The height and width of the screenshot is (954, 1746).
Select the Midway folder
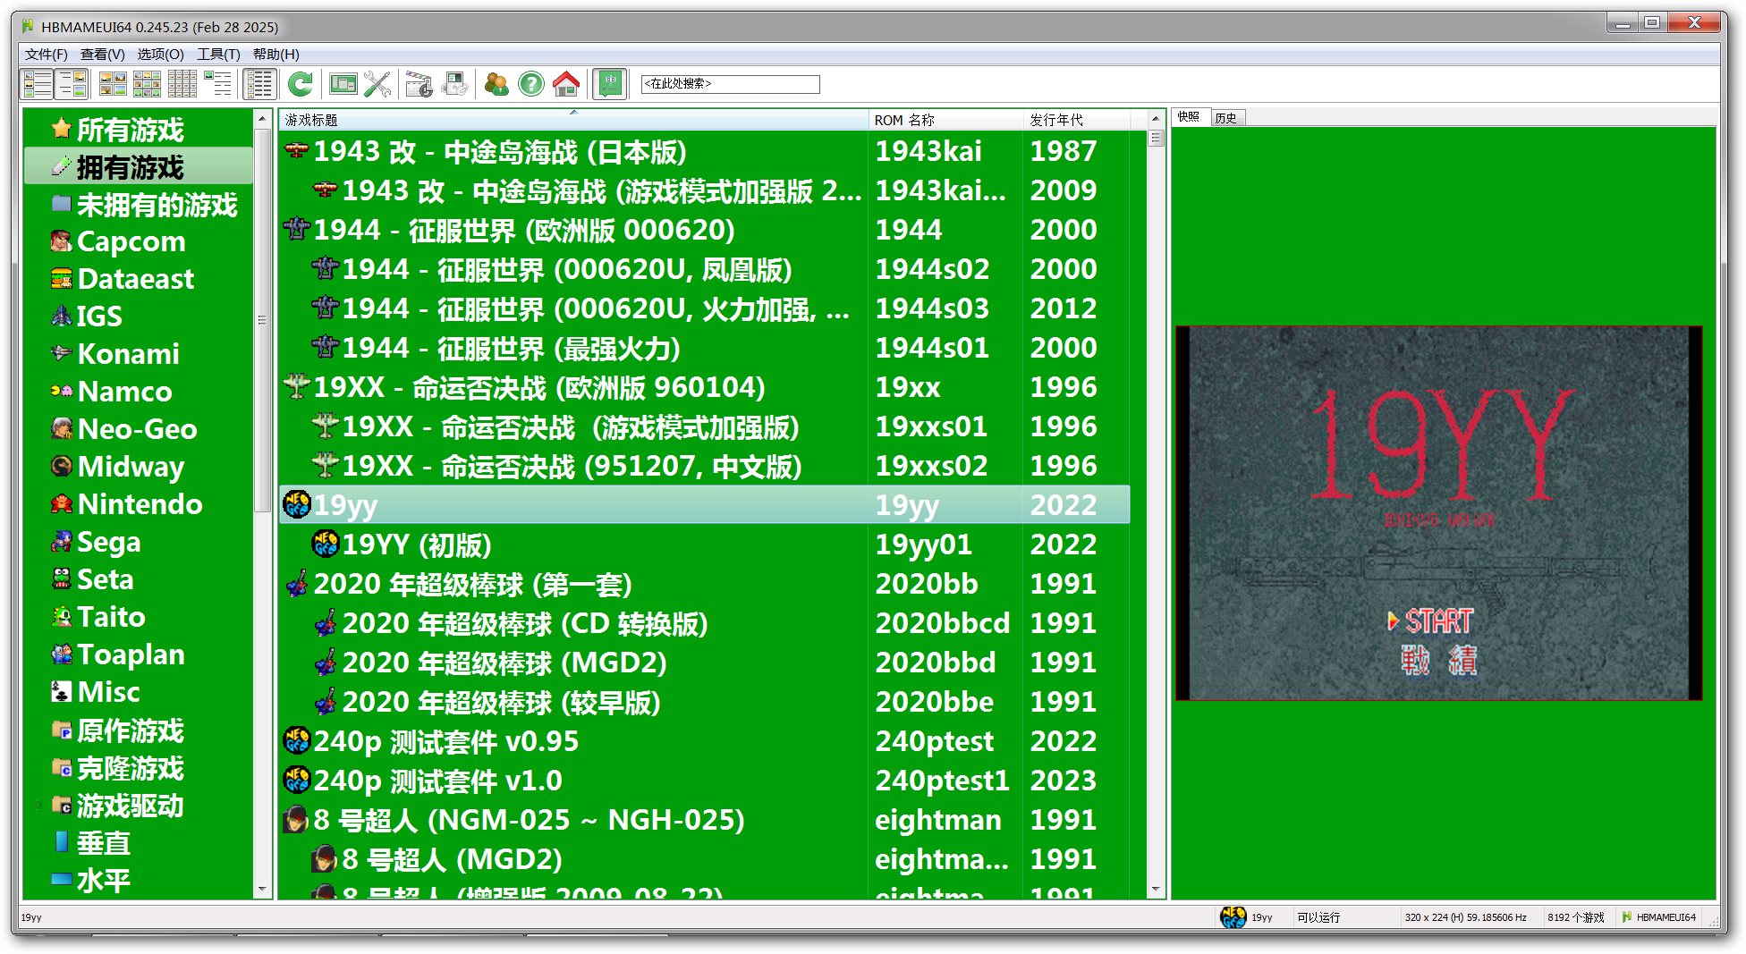(131, 467)
